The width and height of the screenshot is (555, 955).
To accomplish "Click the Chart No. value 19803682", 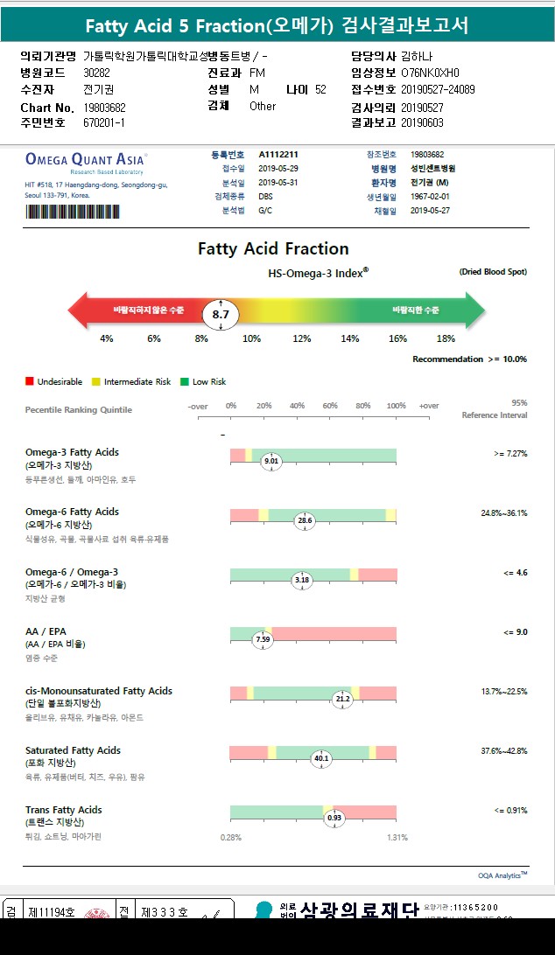I will (104, 108).
